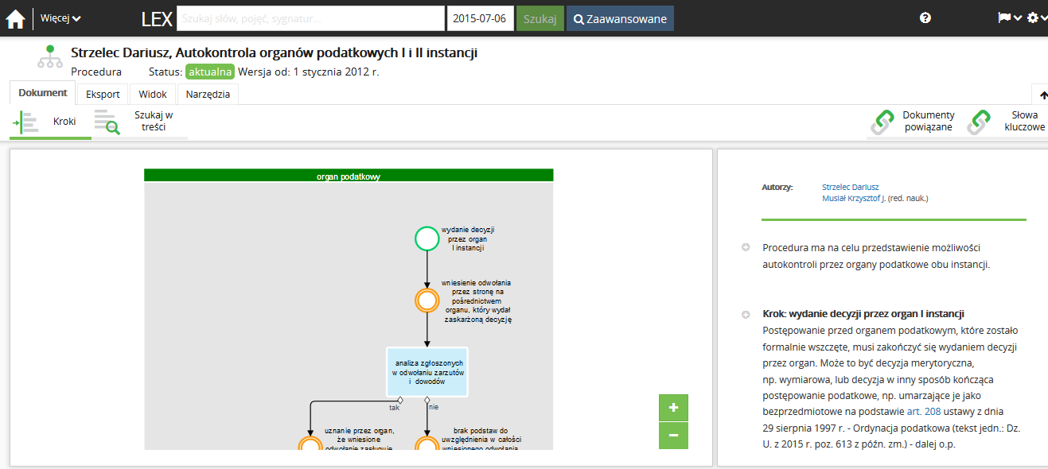Focus the search words input field
The height and width of the screenshot is (469, 1048).
[310, 18]
